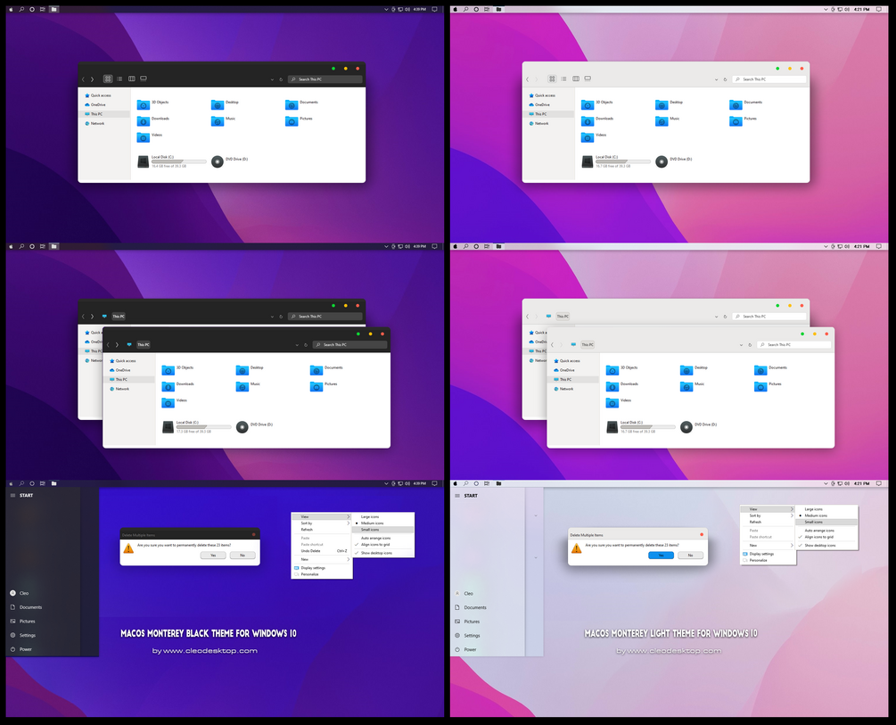Open Desktop folder in front light stacked Explorer

(695, 369)
